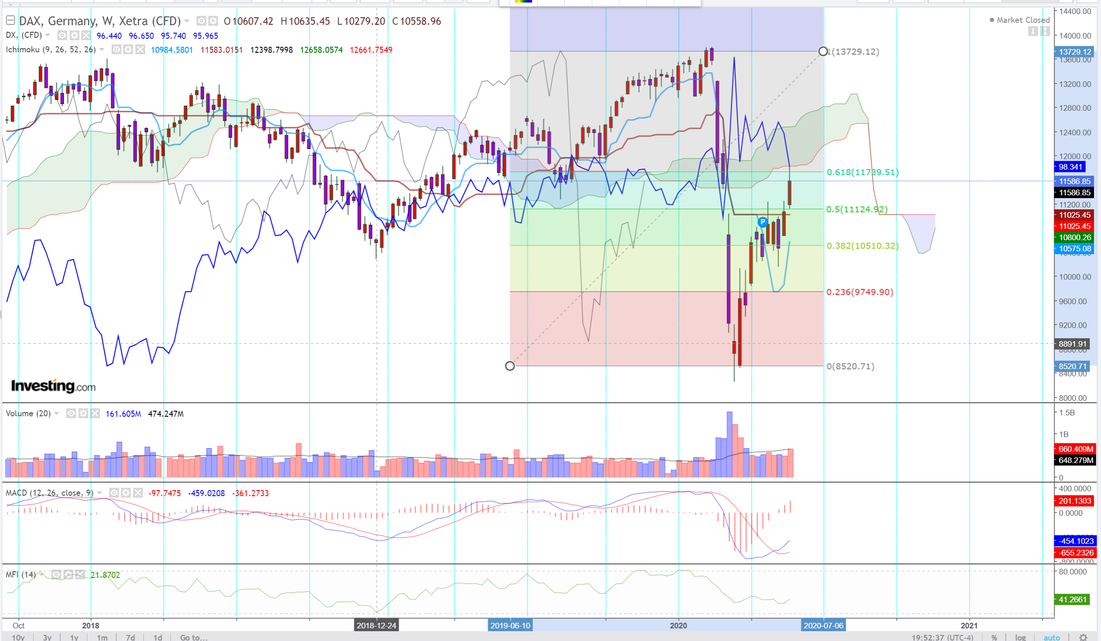Open the Volume (20) dropdown arrow
Image resolution: width=1101 pixels, height=641 pixels.
[57, 413]
